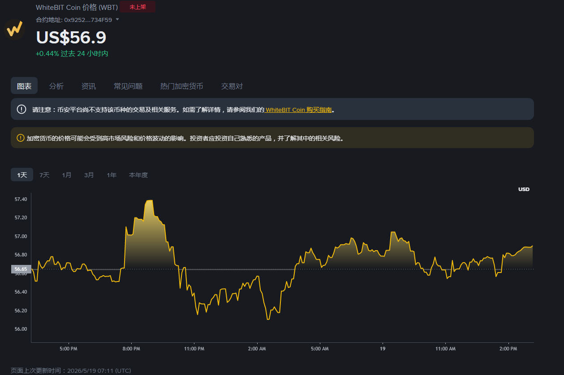Click the +0.44% 24-hour change text

pos(72,54)
